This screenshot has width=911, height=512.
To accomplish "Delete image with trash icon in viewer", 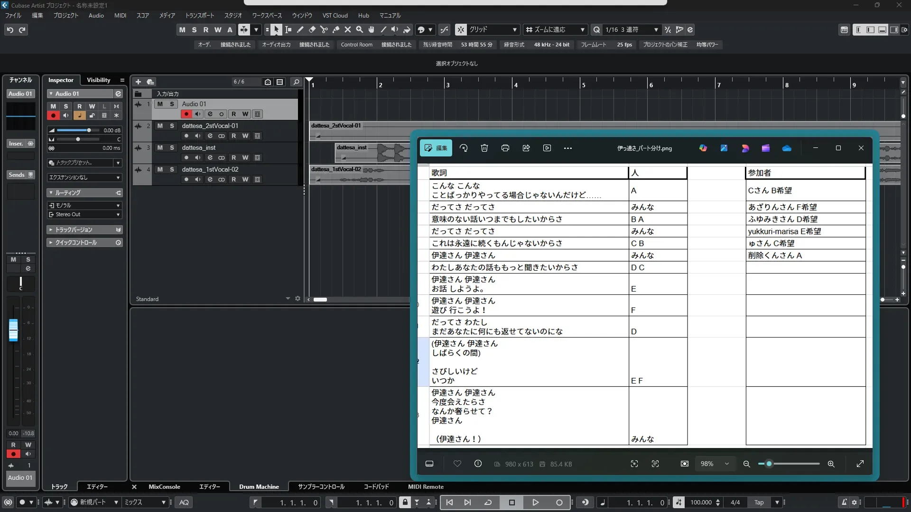I will pos(484,148).
